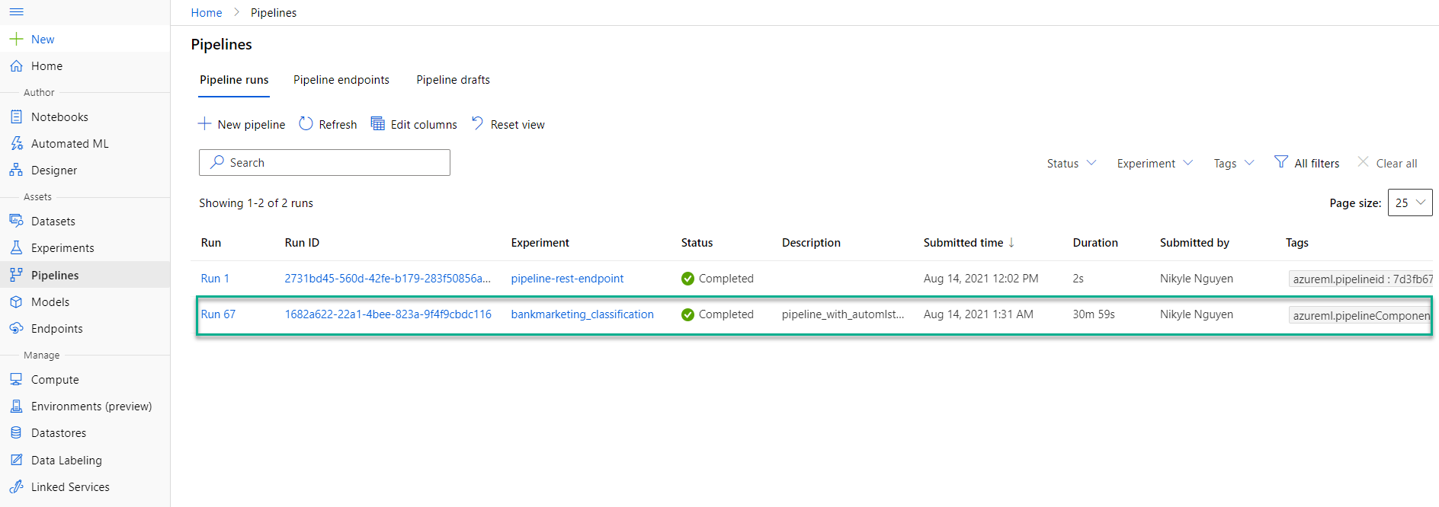Sort by the Experiment column header
1439x507 pixels.
[x=540, y=243]
